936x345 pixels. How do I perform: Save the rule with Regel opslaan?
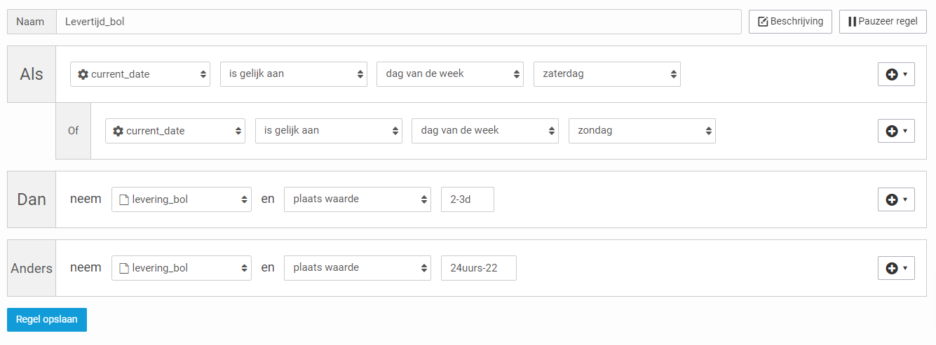47,319
